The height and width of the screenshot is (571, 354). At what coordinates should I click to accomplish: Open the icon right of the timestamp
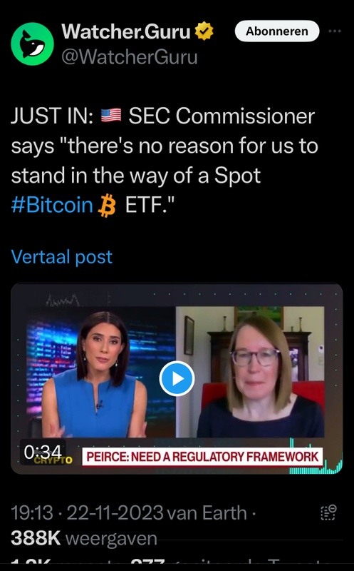tap(328, 512)
